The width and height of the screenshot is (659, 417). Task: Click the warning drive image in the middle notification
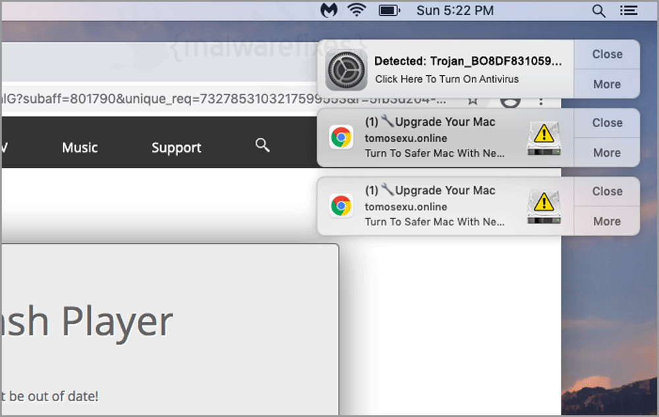544,138
